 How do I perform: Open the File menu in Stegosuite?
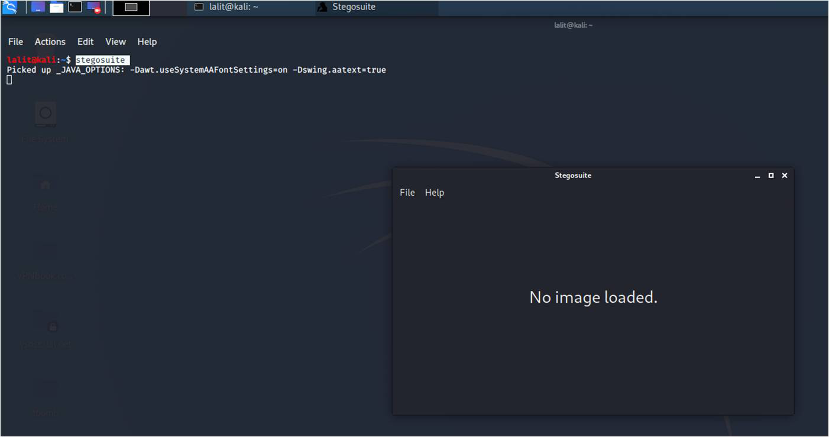(407, 193)
